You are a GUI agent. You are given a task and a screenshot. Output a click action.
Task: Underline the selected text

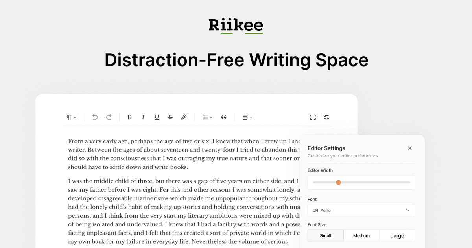coord(157,117)
